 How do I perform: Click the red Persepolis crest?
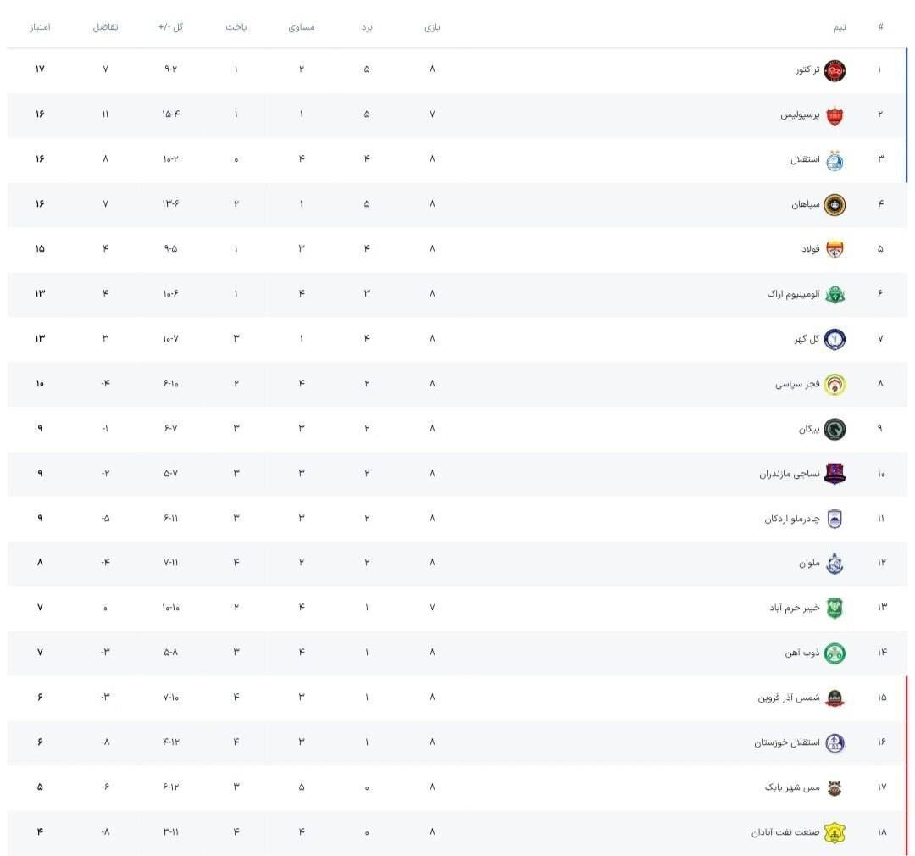tap(835, 115)
